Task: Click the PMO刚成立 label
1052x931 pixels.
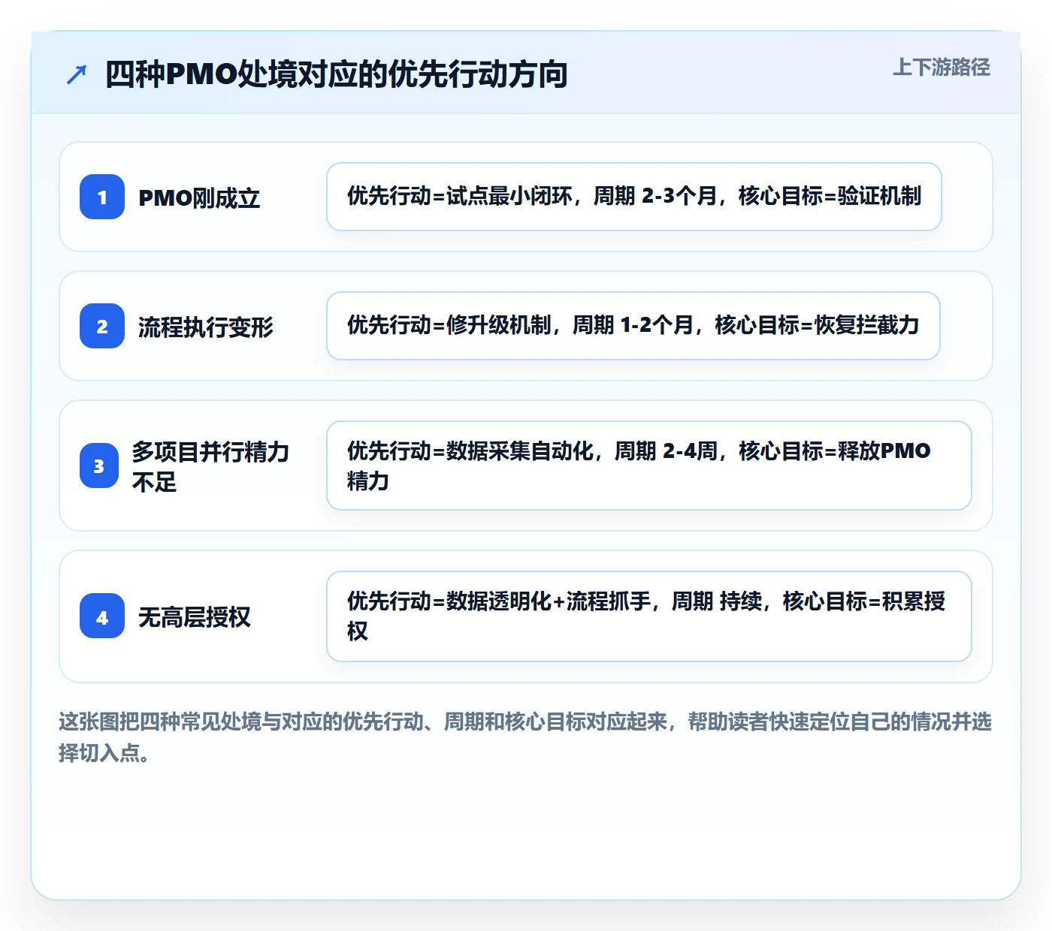Action: click(199, 197)
